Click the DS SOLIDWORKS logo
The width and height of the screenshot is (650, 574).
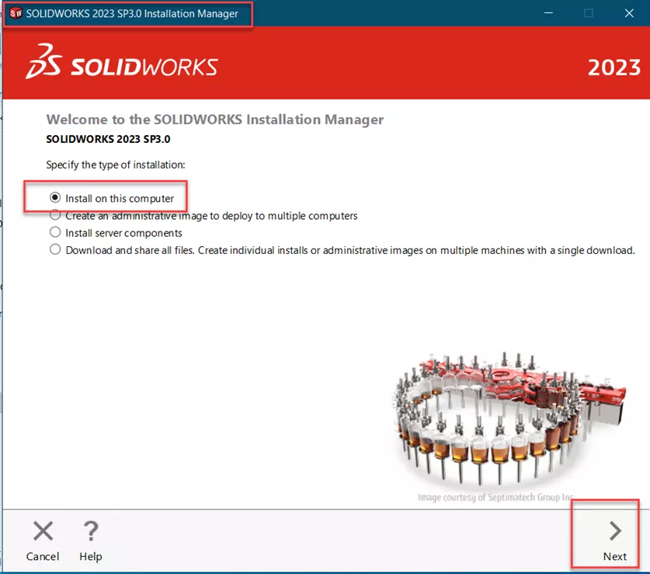coord(122,63)
